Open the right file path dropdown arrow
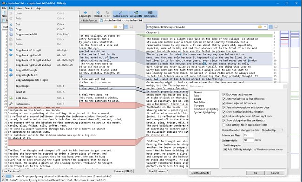 pyautogui.click(x=265, y=27)
